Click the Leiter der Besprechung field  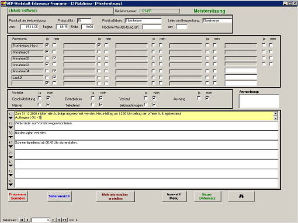pos(217,20)
